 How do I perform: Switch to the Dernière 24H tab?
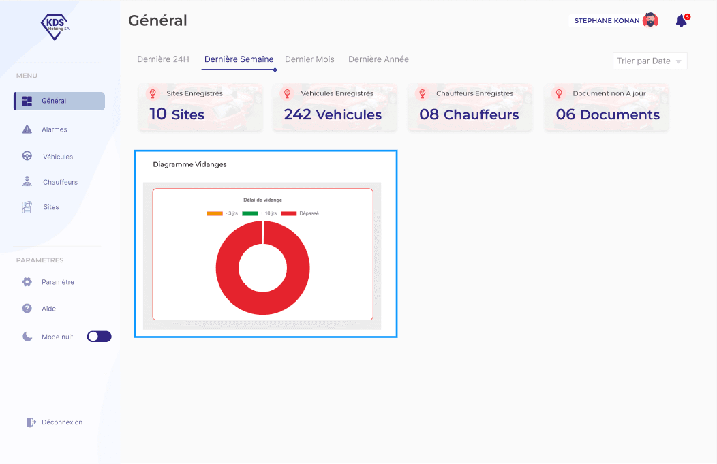(x=163, y=59)
